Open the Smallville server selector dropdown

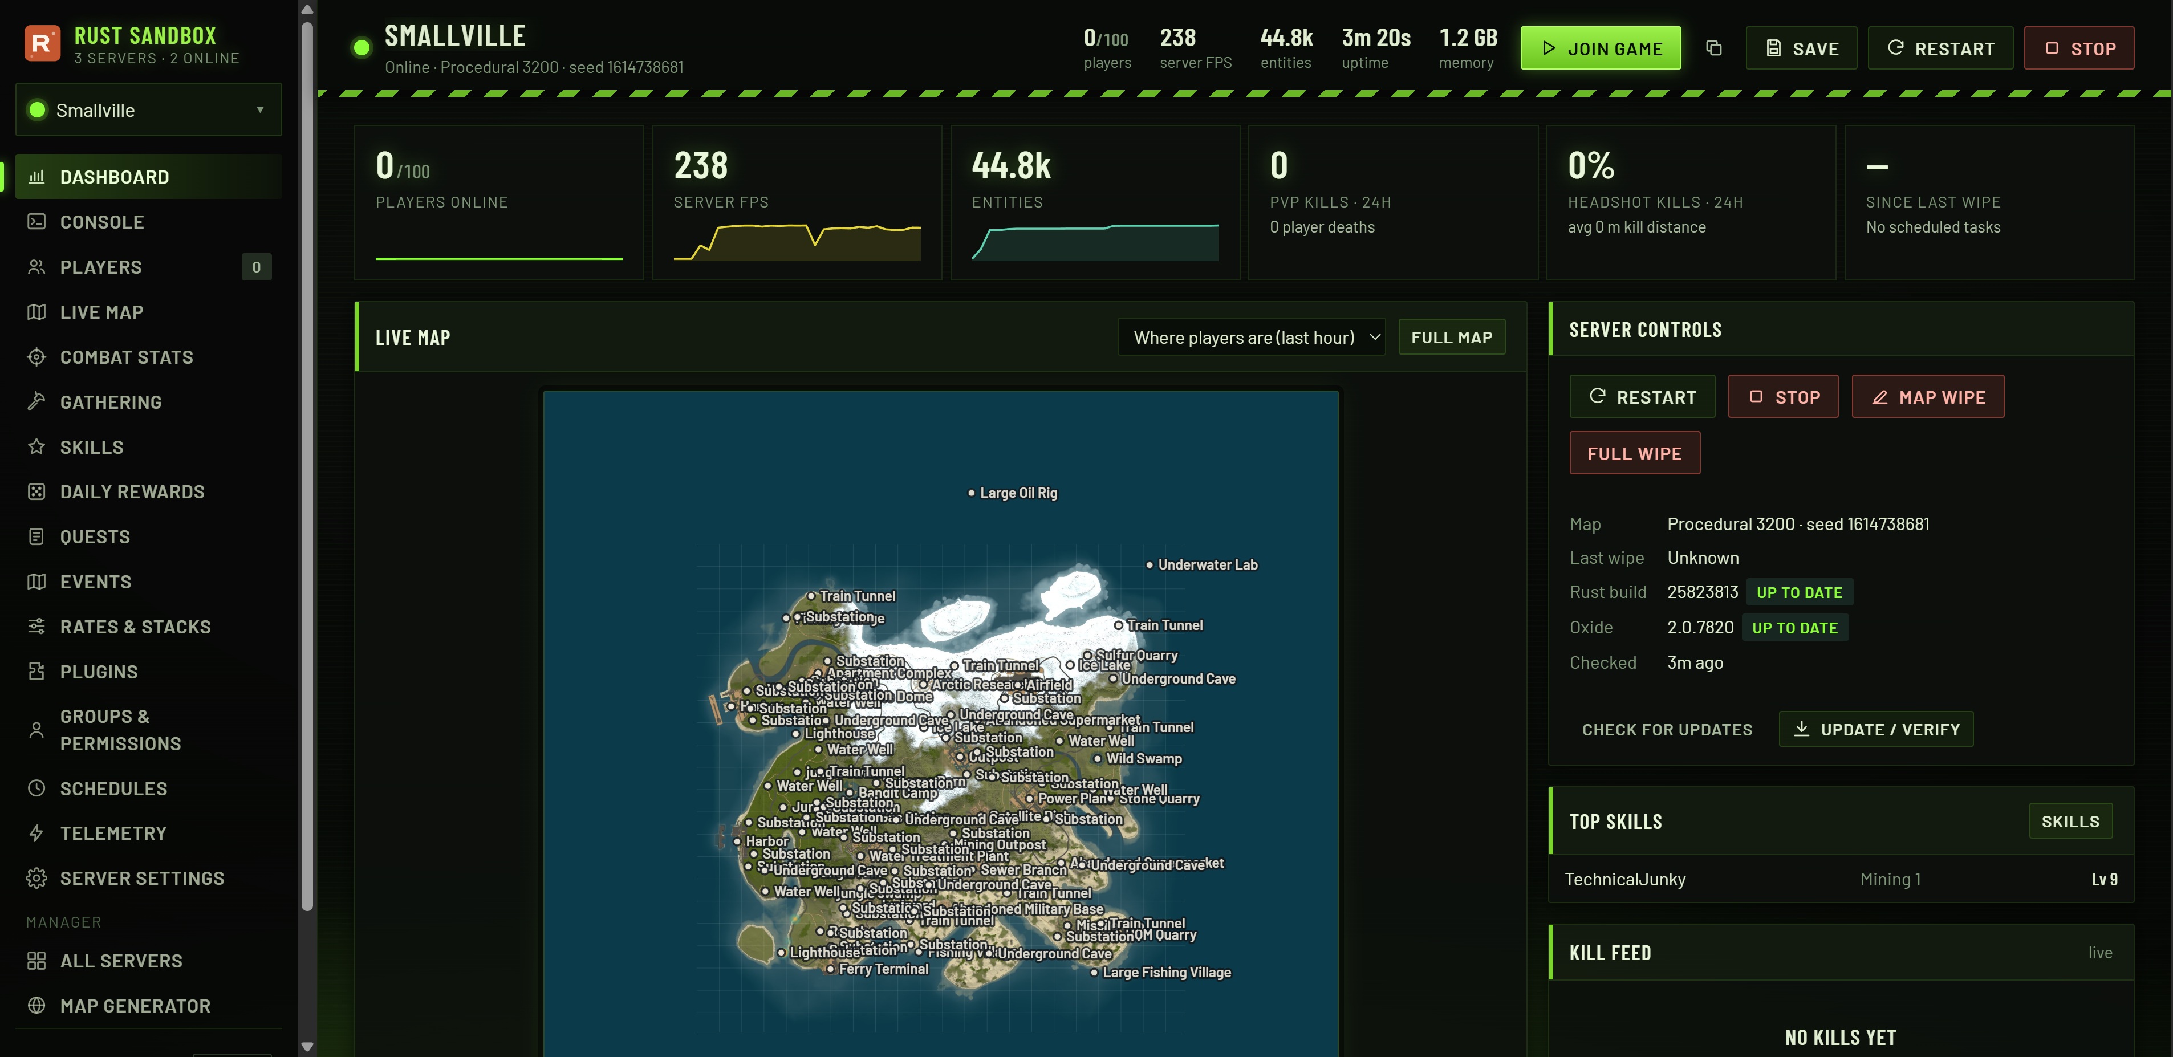click(x=148, y=109)
